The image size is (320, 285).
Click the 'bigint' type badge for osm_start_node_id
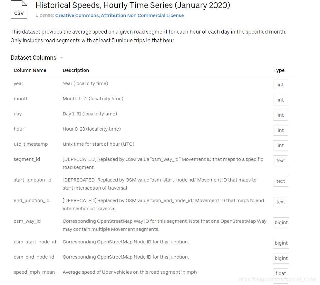click(x=281, y=243)
